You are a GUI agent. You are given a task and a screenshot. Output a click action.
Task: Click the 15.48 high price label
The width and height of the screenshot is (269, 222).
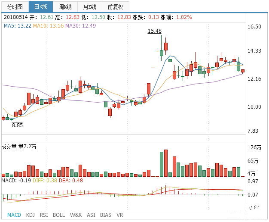[155, 31]
